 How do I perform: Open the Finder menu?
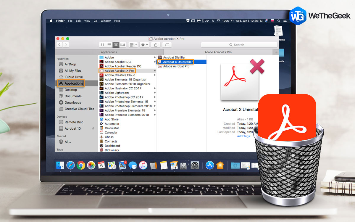click(60, 21)
